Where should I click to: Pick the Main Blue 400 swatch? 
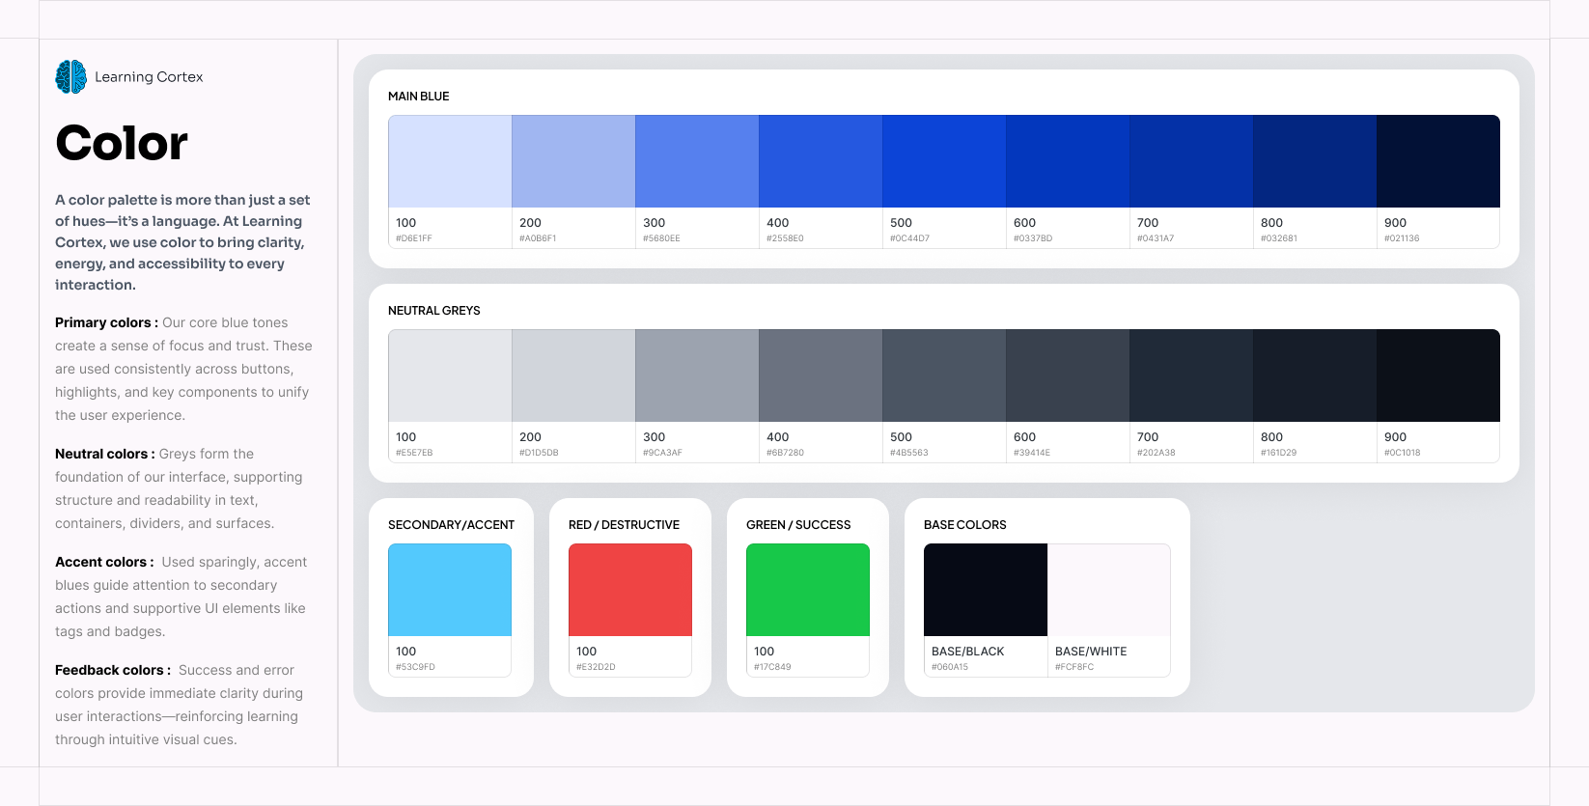821,161
